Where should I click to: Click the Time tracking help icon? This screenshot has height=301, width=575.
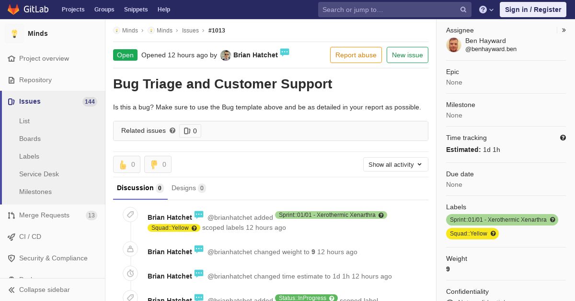[x=563, y=138]
